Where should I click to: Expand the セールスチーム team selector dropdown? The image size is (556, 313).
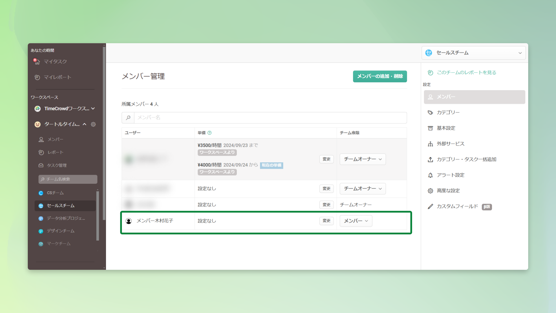pos(473,53)
